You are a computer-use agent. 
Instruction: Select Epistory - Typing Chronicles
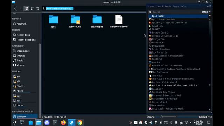tap(169, 23)
